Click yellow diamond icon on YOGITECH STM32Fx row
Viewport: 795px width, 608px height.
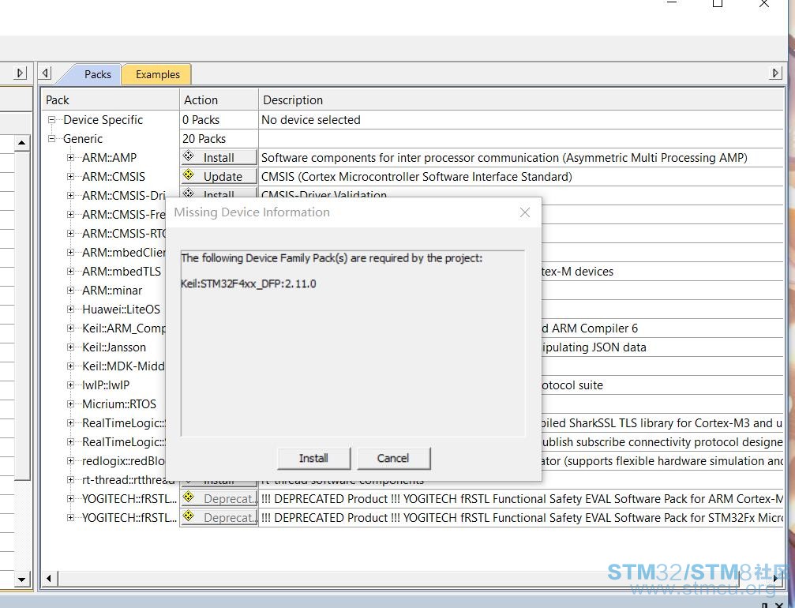[189, 516]
